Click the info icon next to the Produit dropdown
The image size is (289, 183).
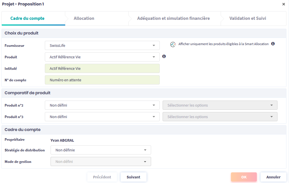click(164, 57)
